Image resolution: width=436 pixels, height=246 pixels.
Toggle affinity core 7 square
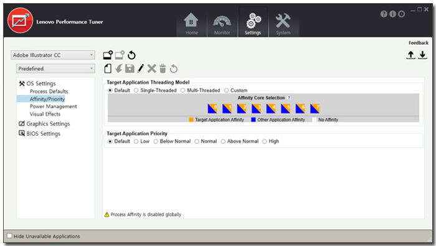[x=315, y=109]
